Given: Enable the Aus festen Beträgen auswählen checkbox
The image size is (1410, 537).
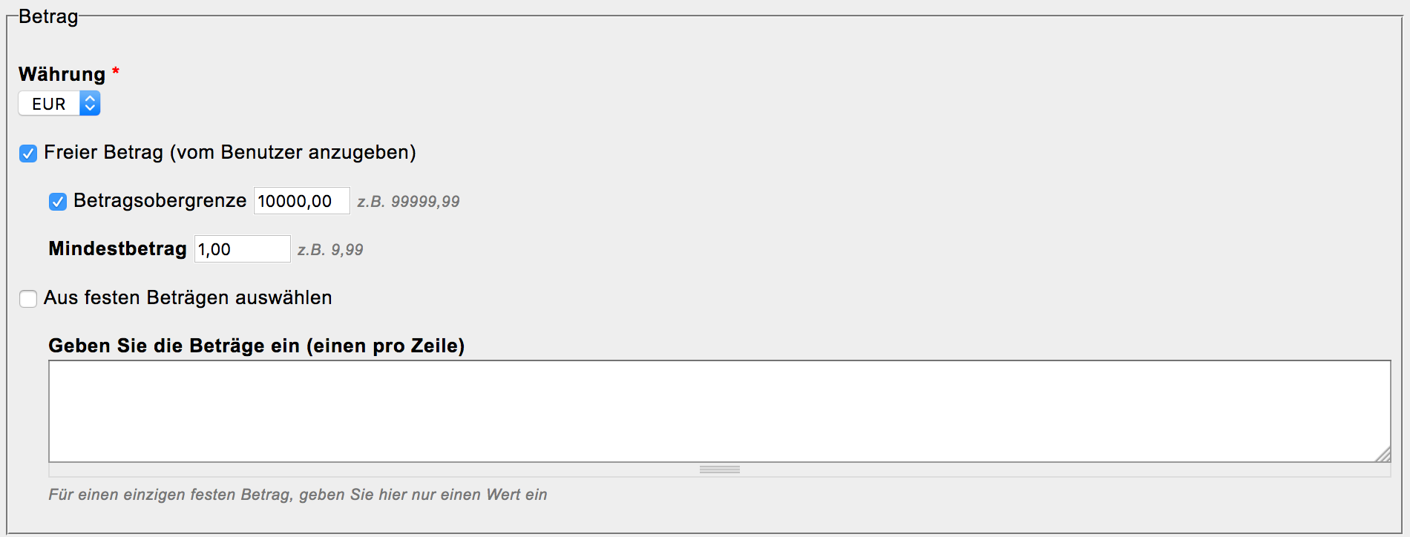Looking at the screenshot, I should pos(28,299).
